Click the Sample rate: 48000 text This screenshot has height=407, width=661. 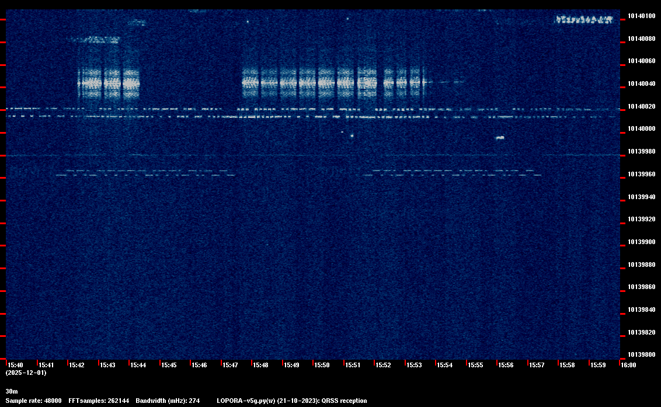pos(34,401)
